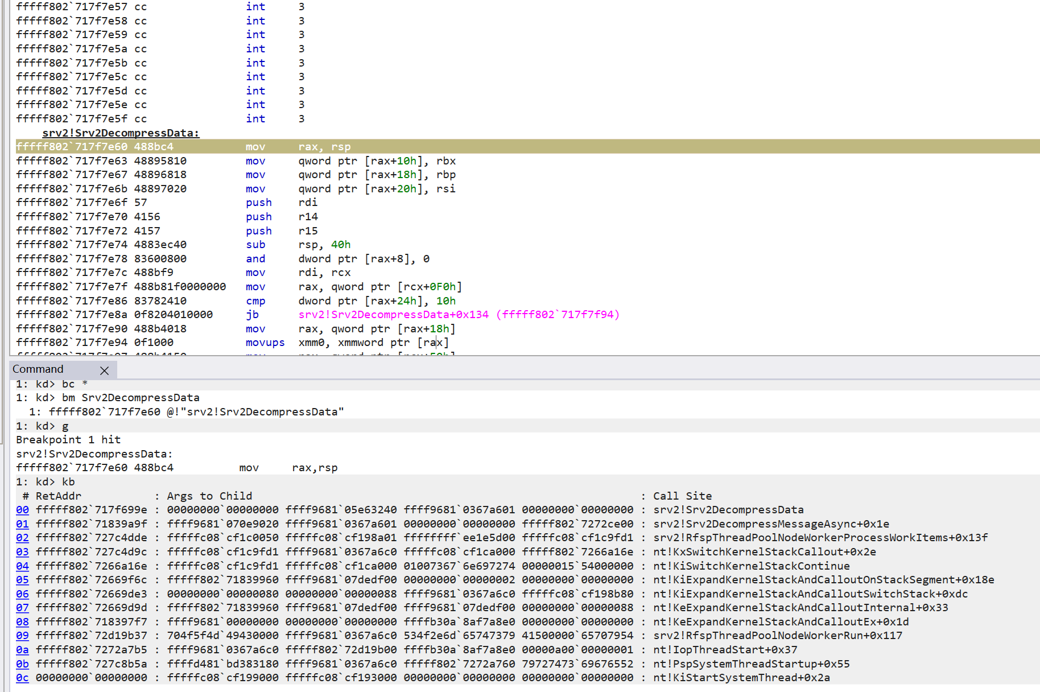This screenshot has height=692, width=1040.
Task: Click breakpoint address line @!"srv2!Srv2DecompressData"
Action: 187,412
